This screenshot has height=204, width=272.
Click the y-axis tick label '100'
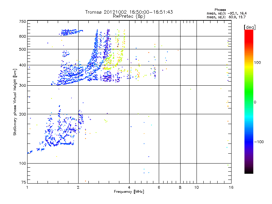[x=22, y=164]
